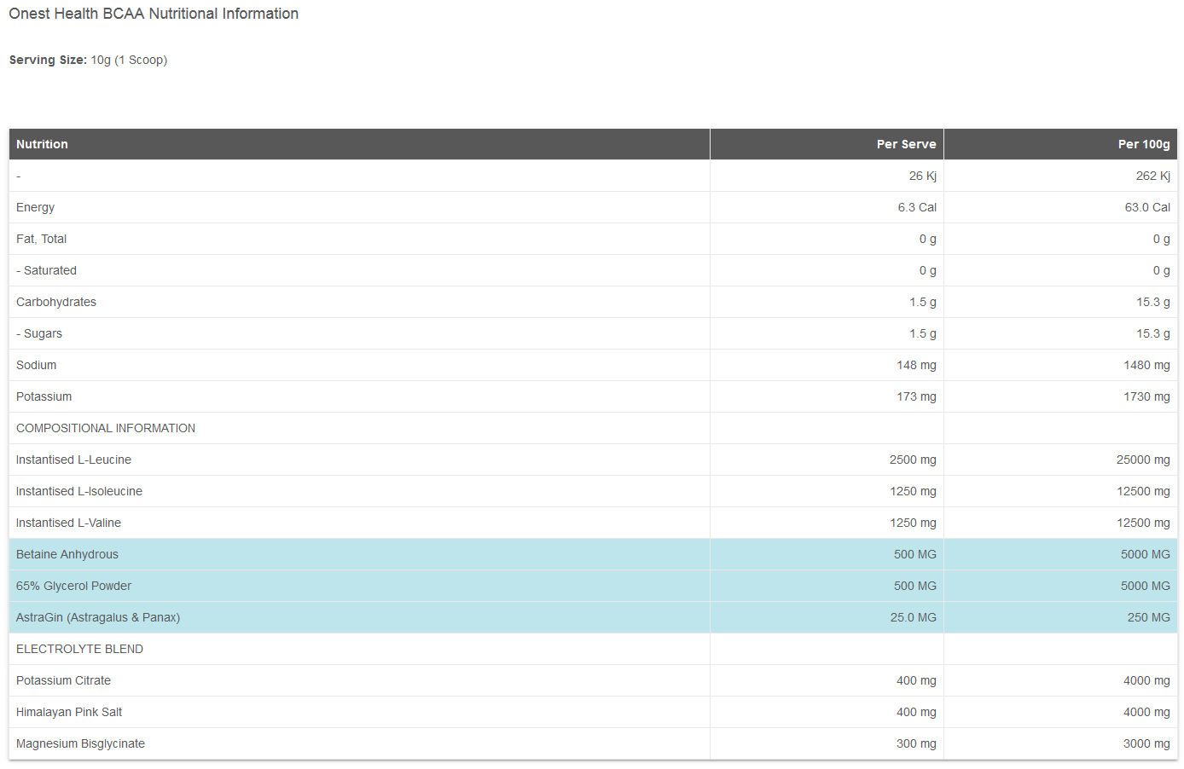The width and height of the screenshot is (1184, 769).
Task: Select the '1730 mg' potassium value
Action: click(1146, 396)
